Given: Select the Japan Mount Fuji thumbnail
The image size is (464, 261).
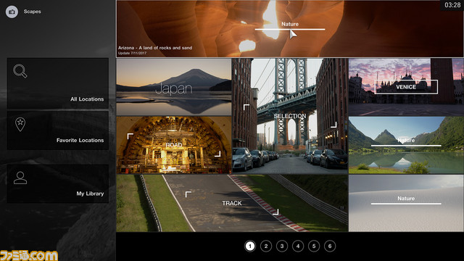Looking at the screenshot, I should click(x=174, y=87).
